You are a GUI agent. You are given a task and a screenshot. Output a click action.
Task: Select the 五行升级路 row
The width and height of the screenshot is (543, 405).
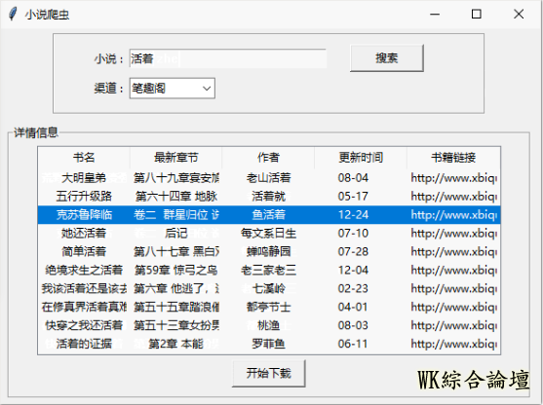[269, 197]
